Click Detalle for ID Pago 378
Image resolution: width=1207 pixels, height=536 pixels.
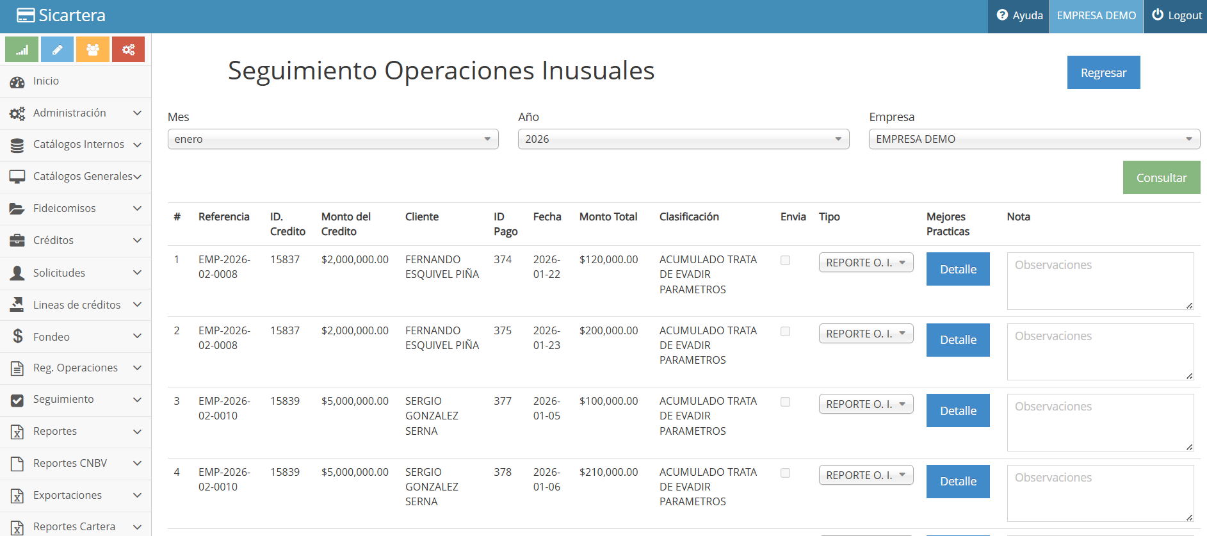tap(958, 482)
